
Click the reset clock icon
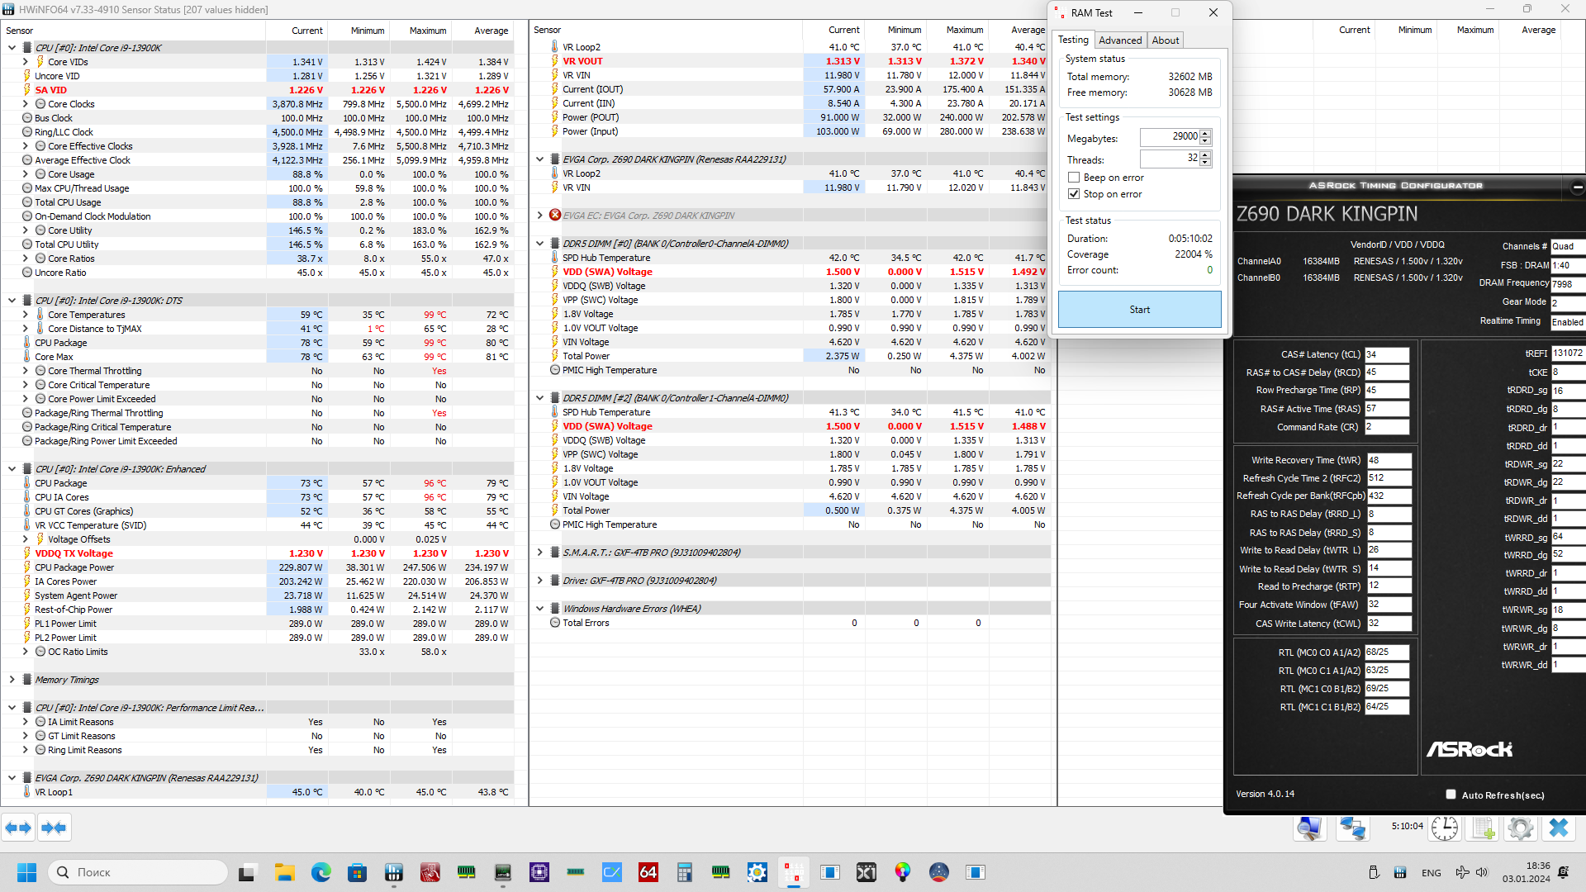(1444, 828)
